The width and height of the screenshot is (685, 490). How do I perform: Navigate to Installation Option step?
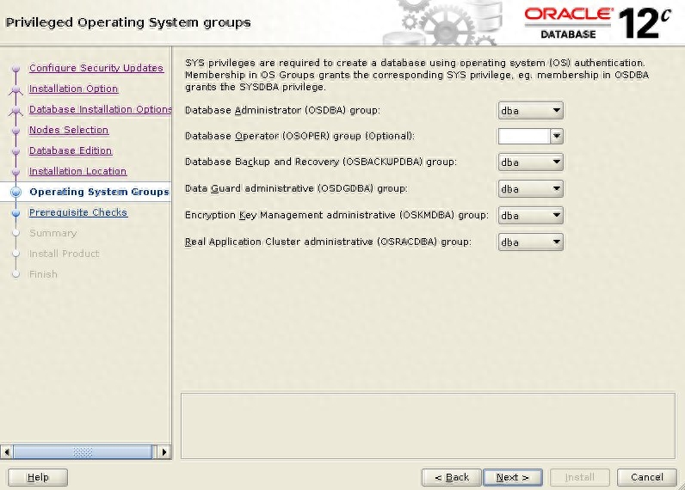click(73, 89)
